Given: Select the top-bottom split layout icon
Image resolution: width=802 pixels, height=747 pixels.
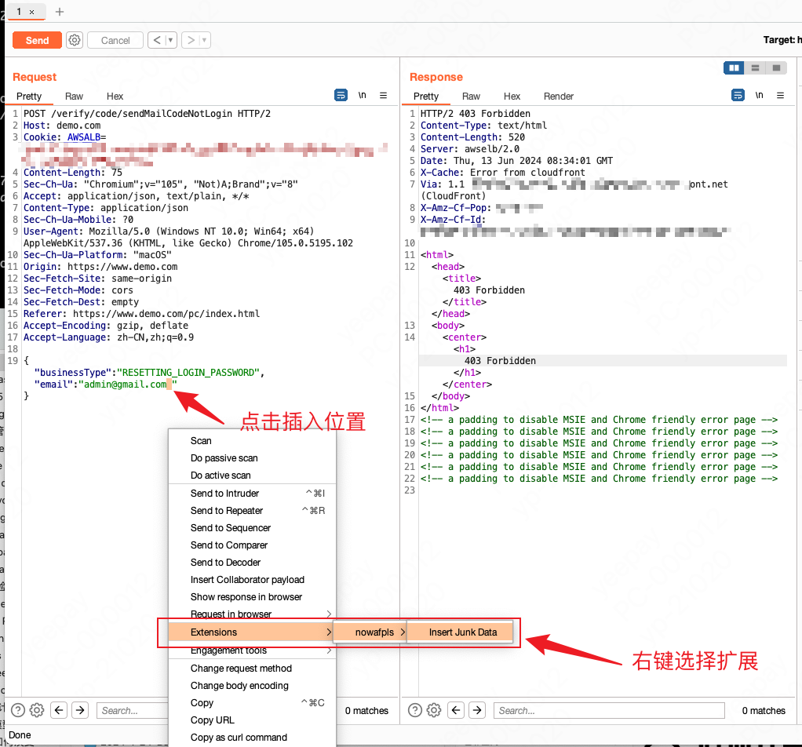Looking at the screenshot, I should click(x=755, y=68).
